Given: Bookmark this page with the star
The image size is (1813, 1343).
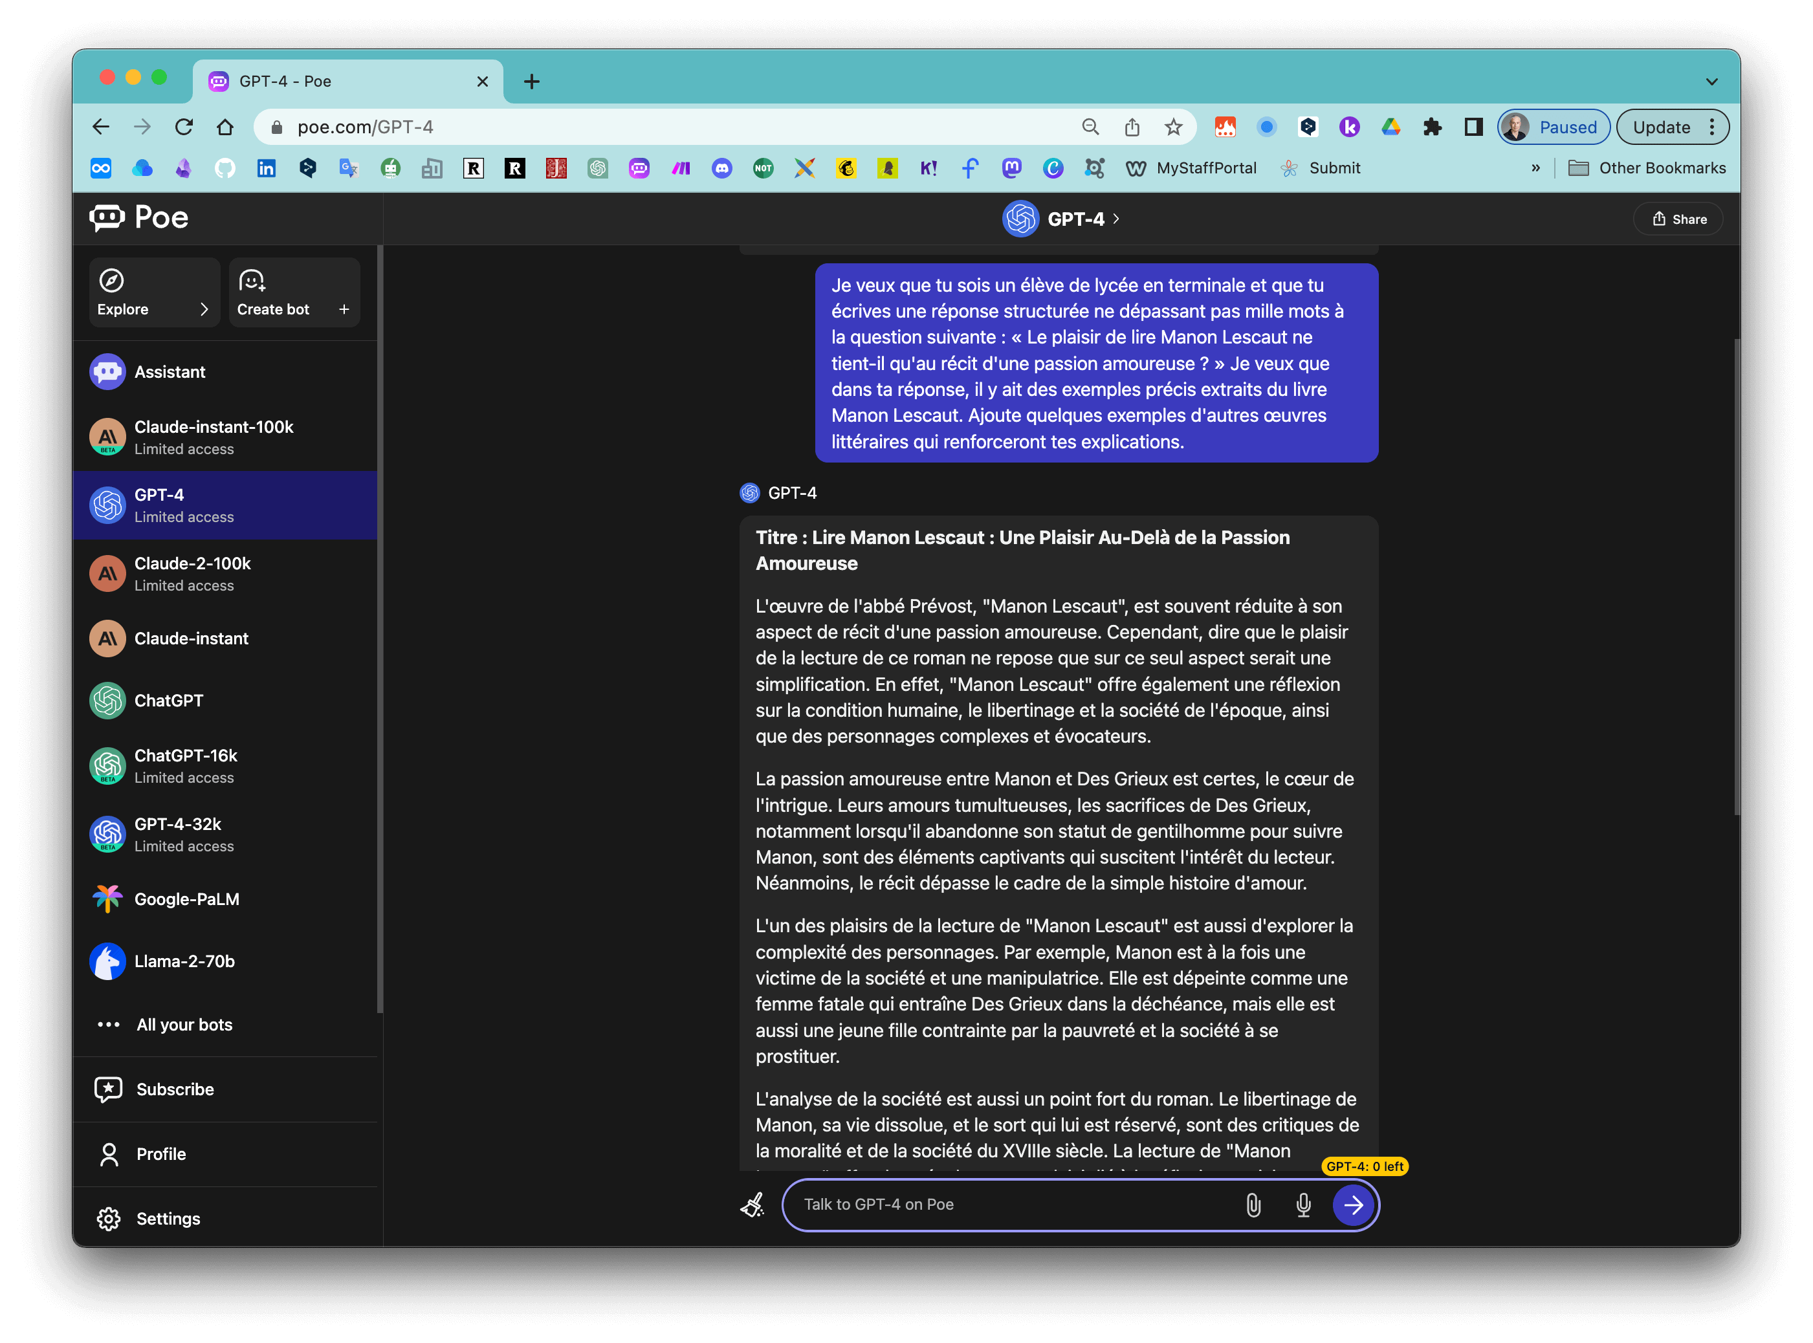Looking at the screenshot, I should coord(1174,127).
